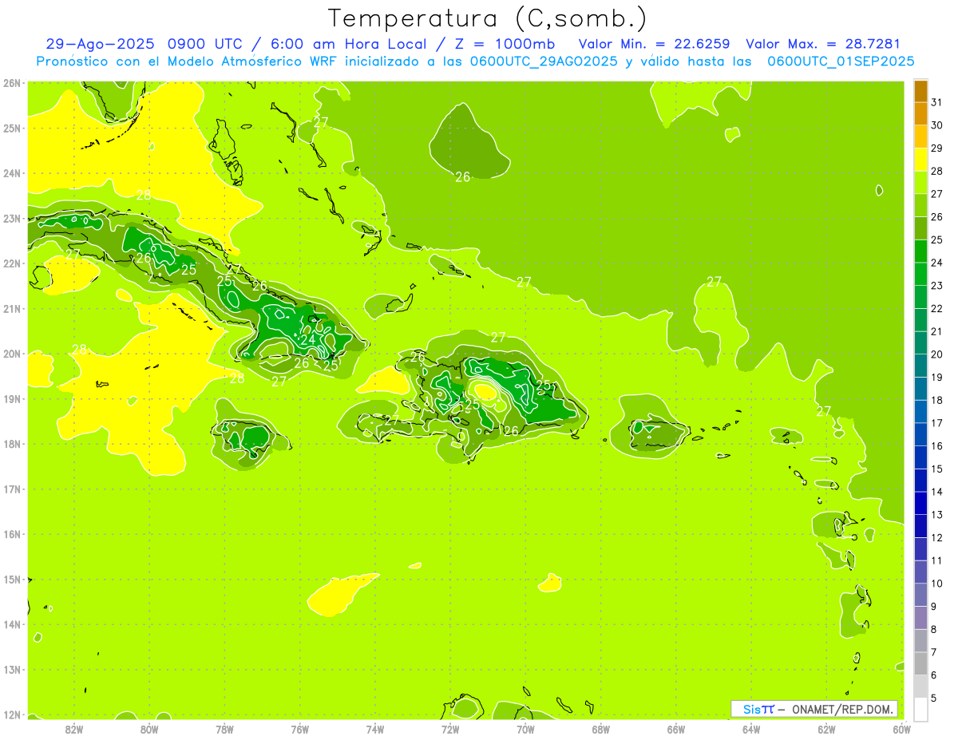Click the SisTT - ONAMET/REP.DOM. credit box
Image resolution: width=958 pixels, height=740 pixels.
(x=814, y=709)
